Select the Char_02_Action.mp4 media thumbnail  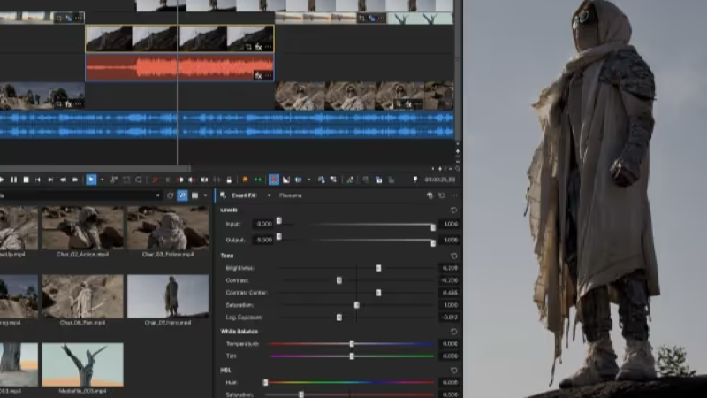[x=82, y=228]
